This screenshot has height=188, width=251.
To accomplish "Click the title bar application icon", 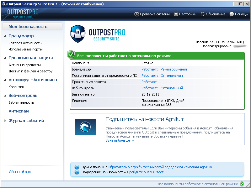I will [x=4, y=4].
